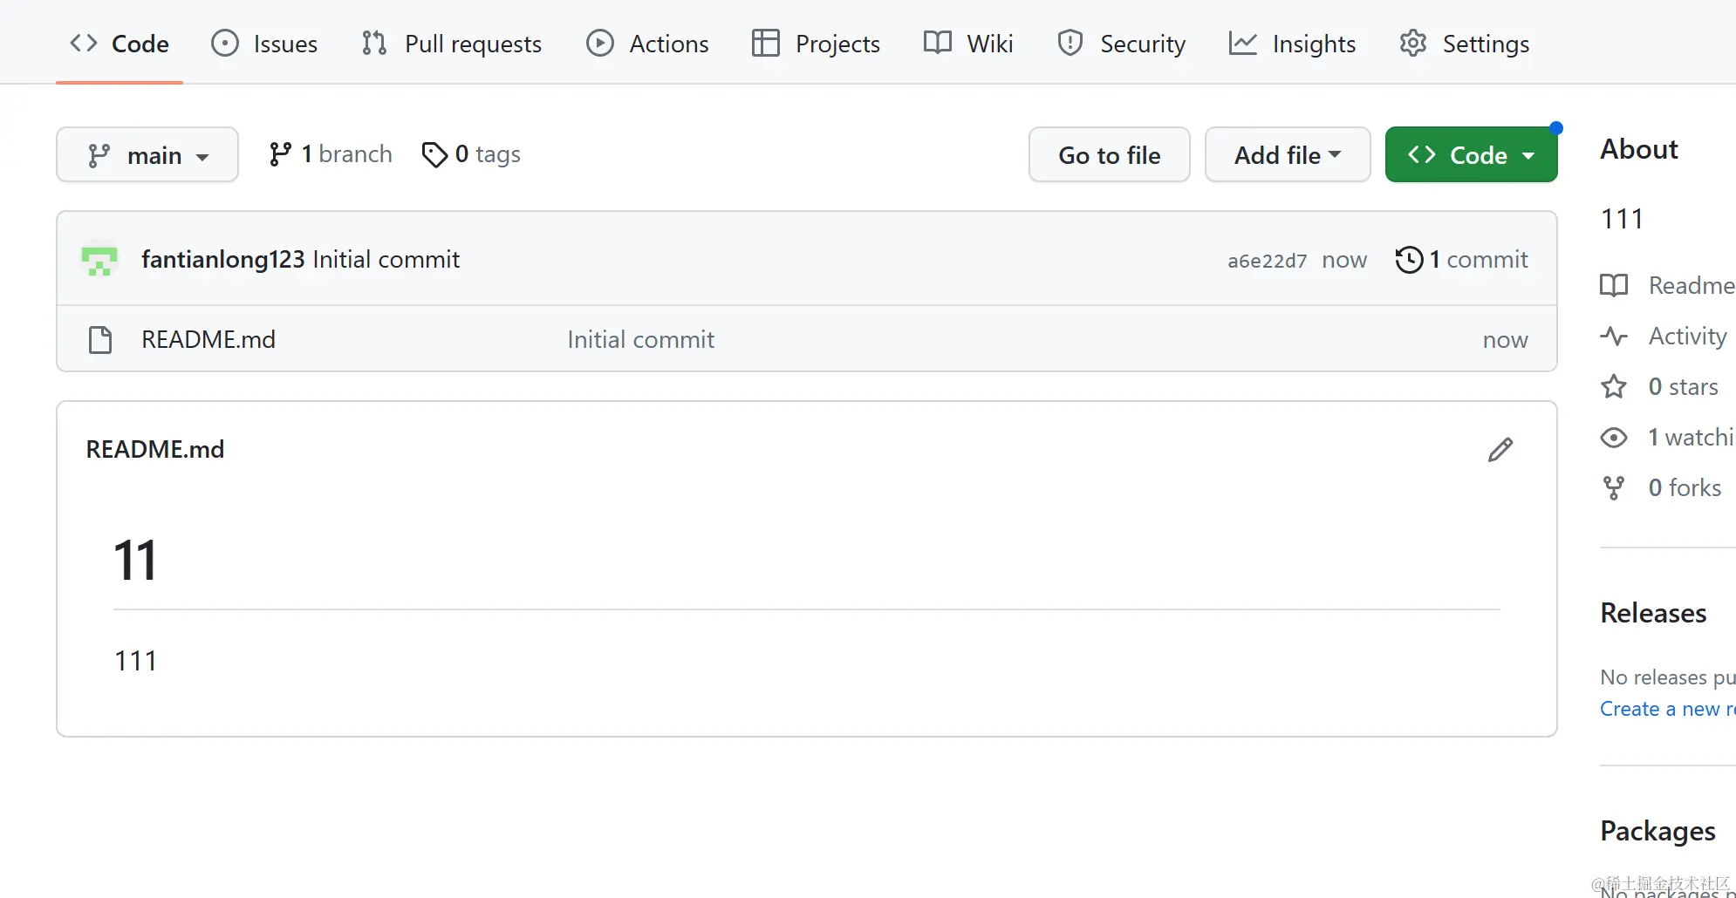Viewport: 1736px width, 898px height.
Task: Open commit hash a6e22d7
Action: click(1267, 261)
